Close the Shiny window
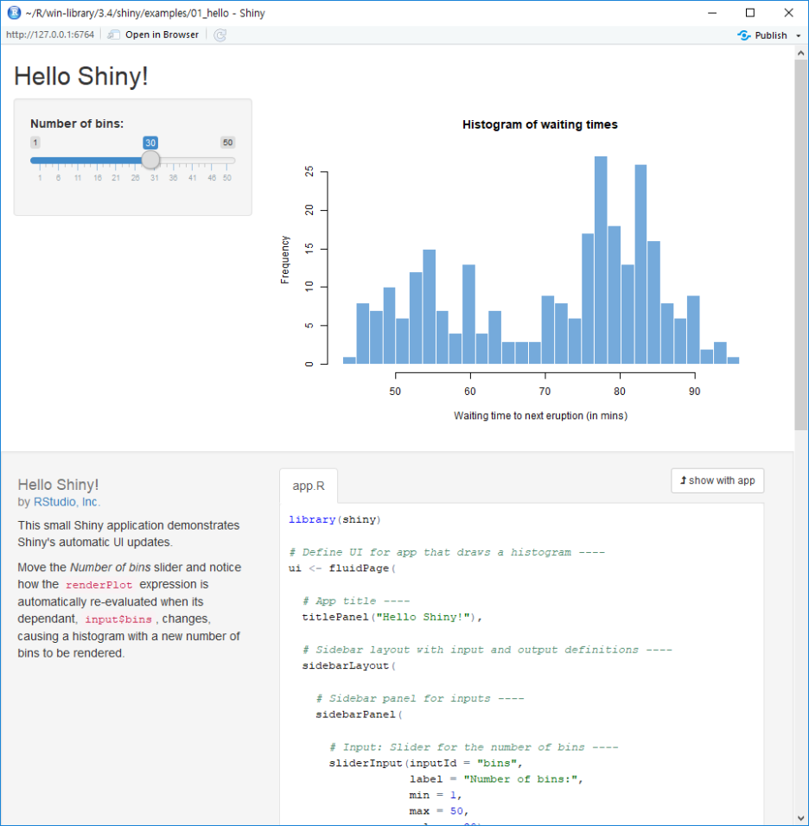 (x=788, y=13)
